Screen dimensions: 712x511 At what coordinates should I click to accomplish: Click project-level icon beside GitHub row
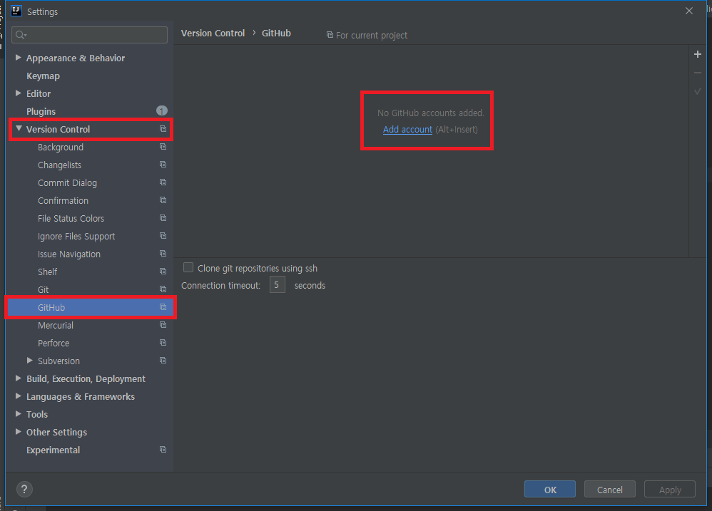(163, 307)
